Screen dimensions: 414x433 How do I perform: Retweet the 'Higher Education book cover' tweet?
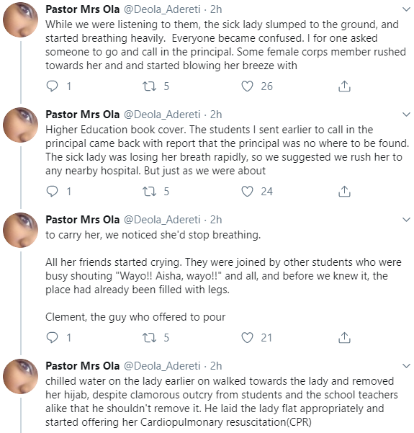tap(149, 192)
